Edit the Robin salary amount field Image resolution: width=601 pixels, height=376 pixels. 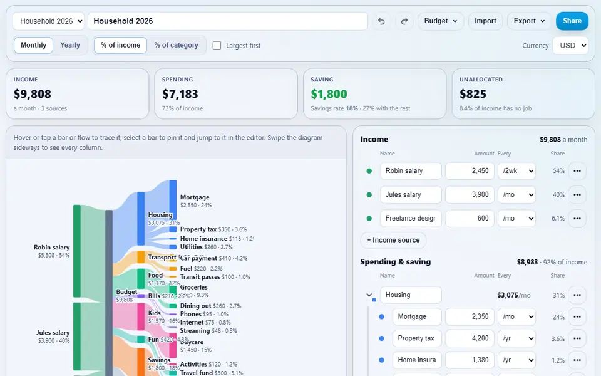tap(470, 170)
